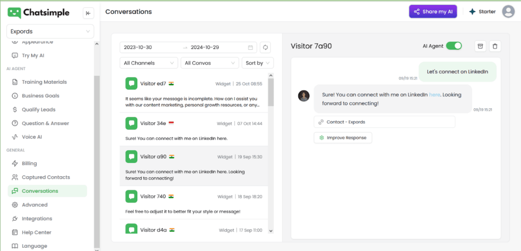The height and width of the screenshot is (251, 521).
Task: Open the calendar icon in date range
Action: coord(251,47)
